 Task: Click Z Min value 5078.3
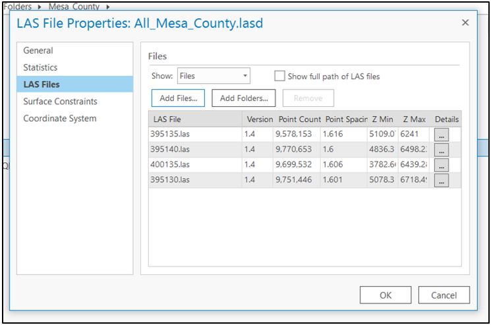coord(382,180)
